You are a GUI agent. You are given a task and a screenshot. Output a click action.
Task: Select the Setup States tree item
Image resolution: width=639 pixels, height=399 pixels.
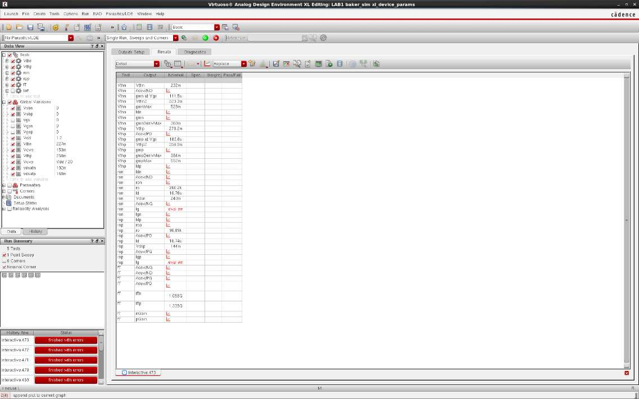point(25,203)
